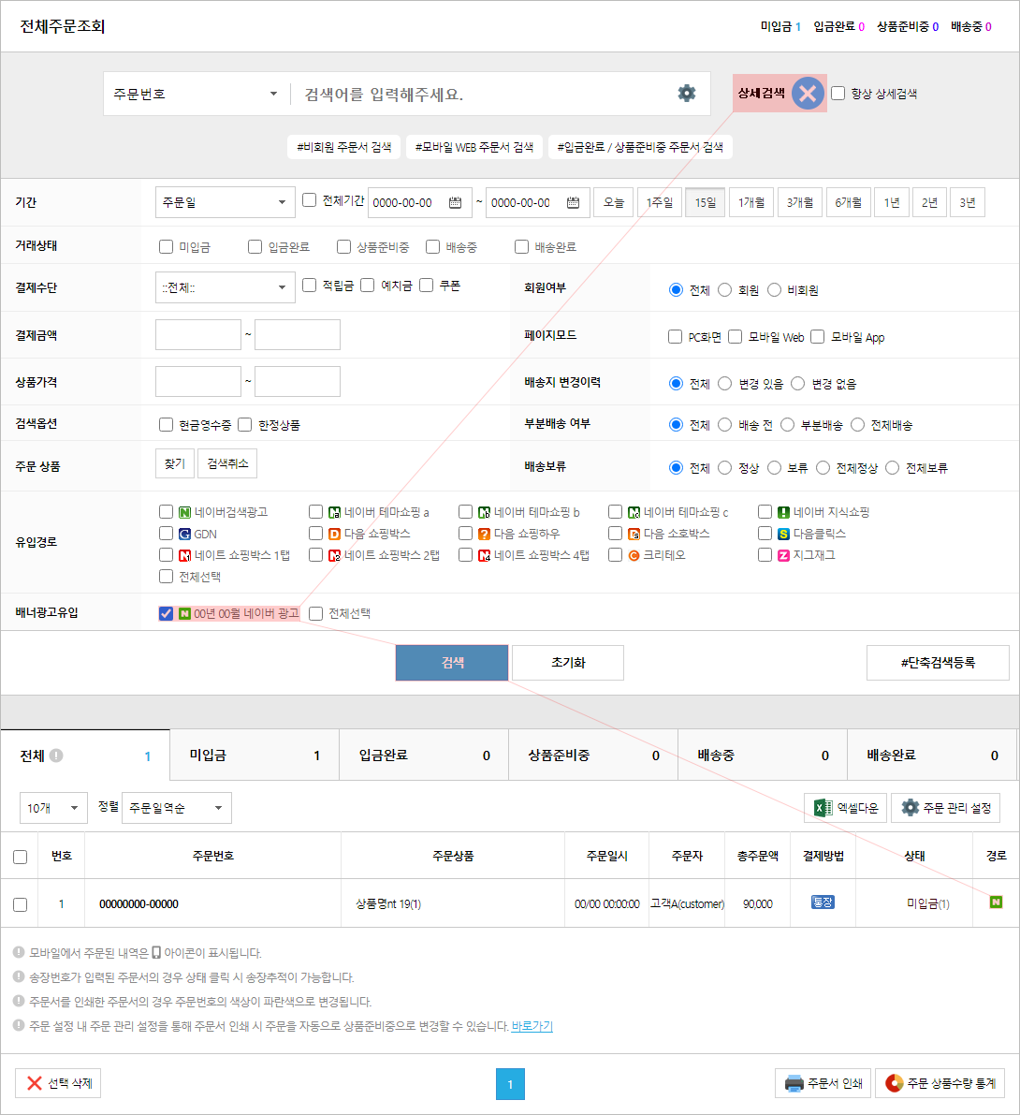
Task: Switch to 배송중 tab
Action: click(x=762, y=756)
